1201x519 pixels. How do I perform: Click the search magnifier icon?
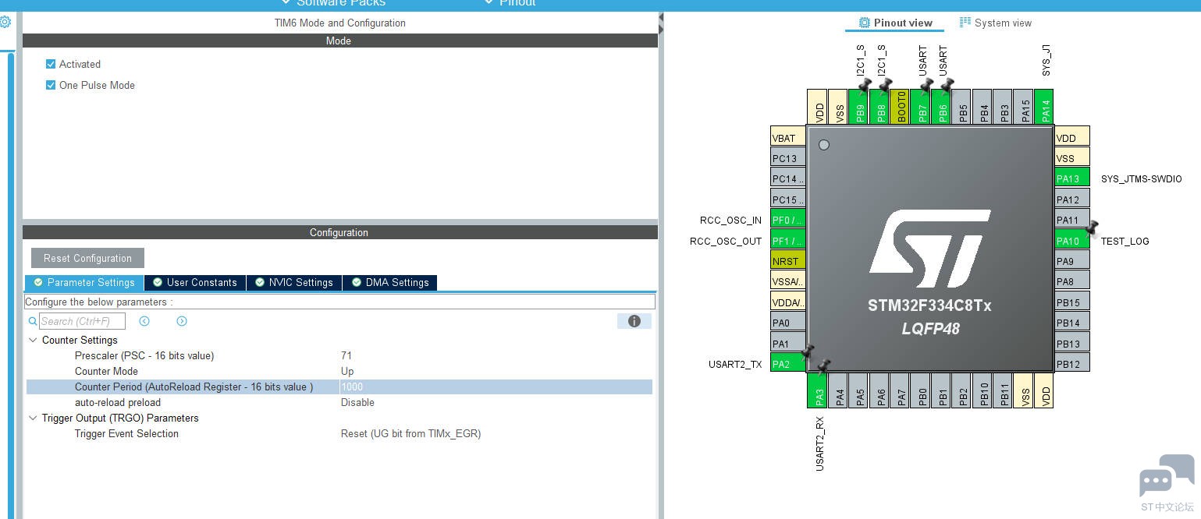(x=33, y=321)
